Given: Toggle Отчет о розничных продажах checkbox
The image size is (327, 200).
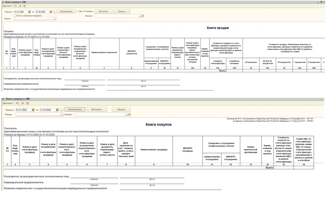Looking at the screenshot, I should [x=15, y=15].
